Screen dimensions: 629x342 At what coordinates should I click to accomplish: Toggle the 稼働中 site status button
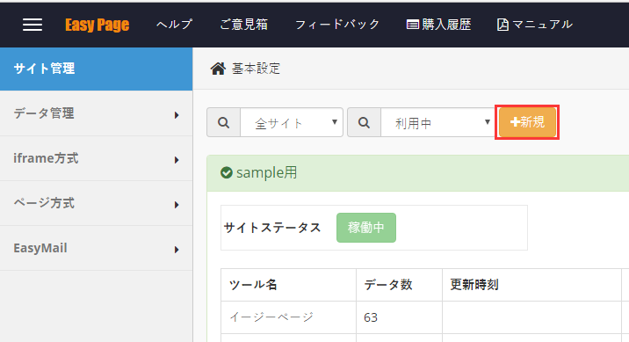tap(366, 228)
